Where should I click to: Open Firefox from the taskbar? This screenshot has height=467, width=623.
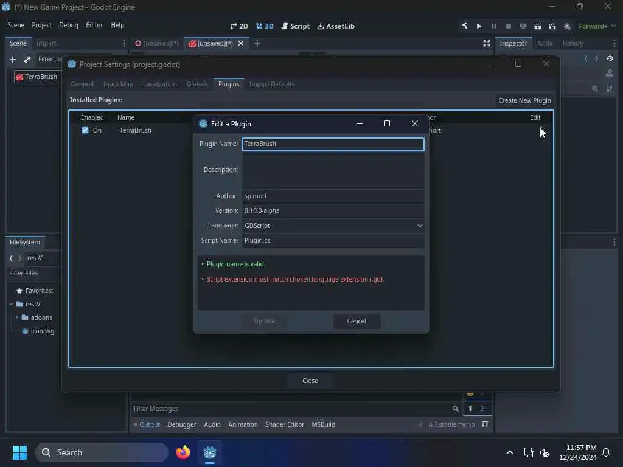(x=183, y=452)
